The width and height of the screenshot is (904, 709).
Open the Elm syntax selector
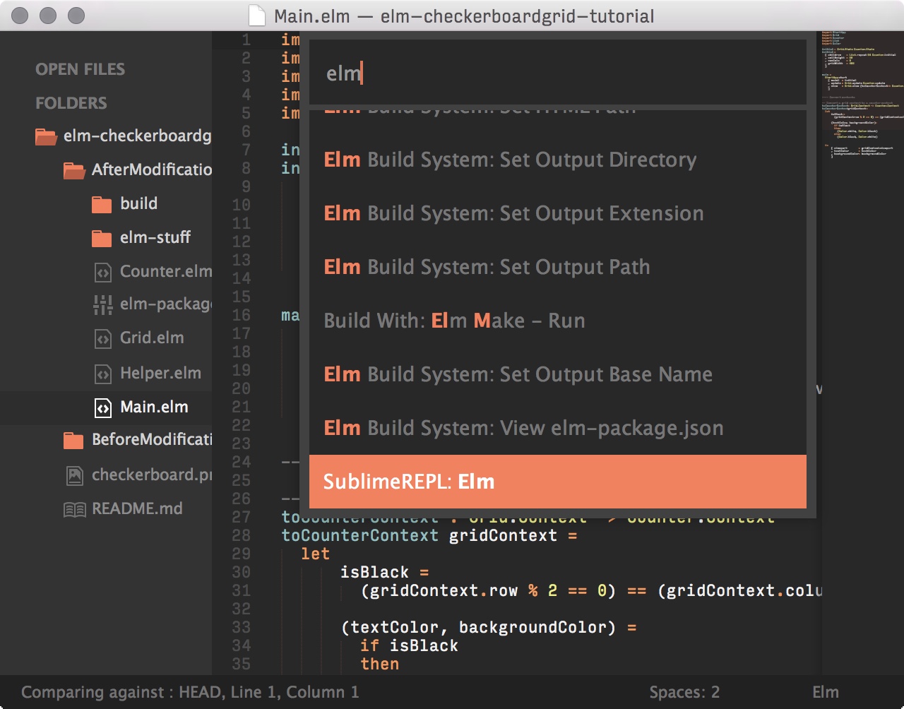828,693
